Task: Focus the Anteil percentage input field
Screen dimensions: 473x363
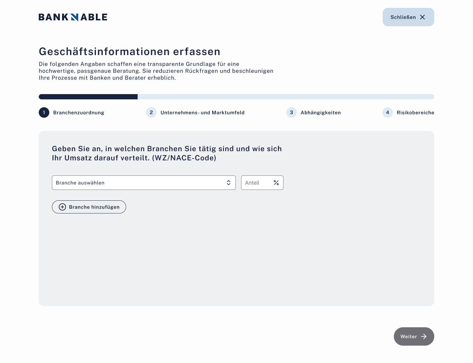Action: tap(257, 183)
